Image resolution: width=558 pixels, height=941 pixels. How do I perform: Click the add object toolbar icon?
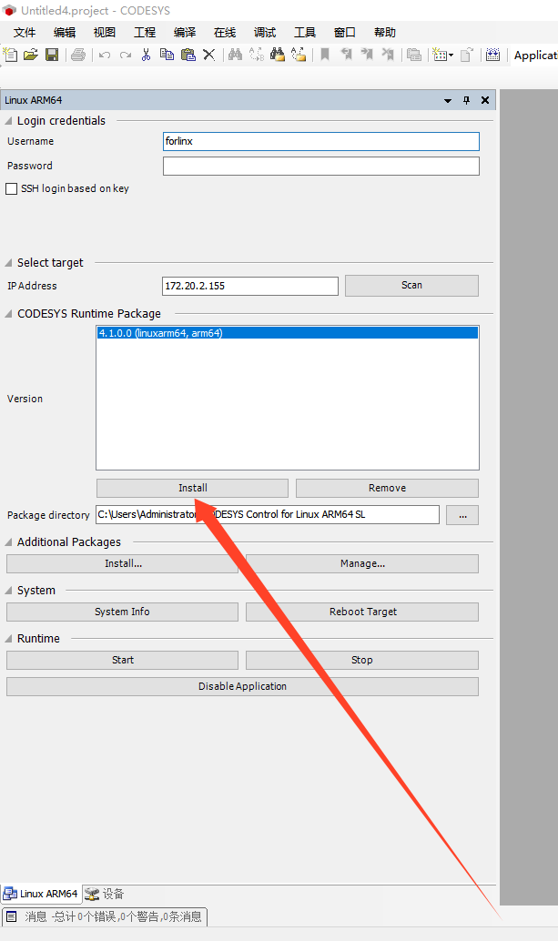click(440, 55)
